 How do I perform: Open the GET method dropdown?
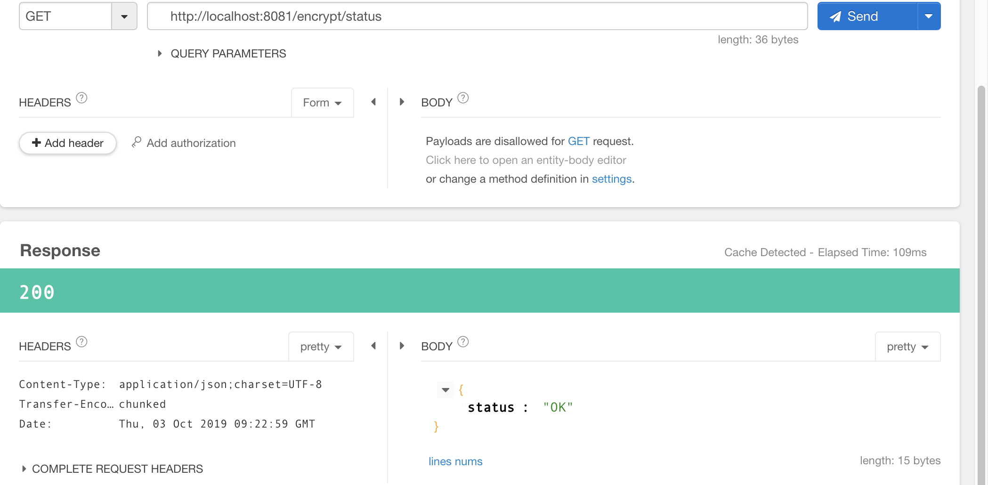[124, 16]
